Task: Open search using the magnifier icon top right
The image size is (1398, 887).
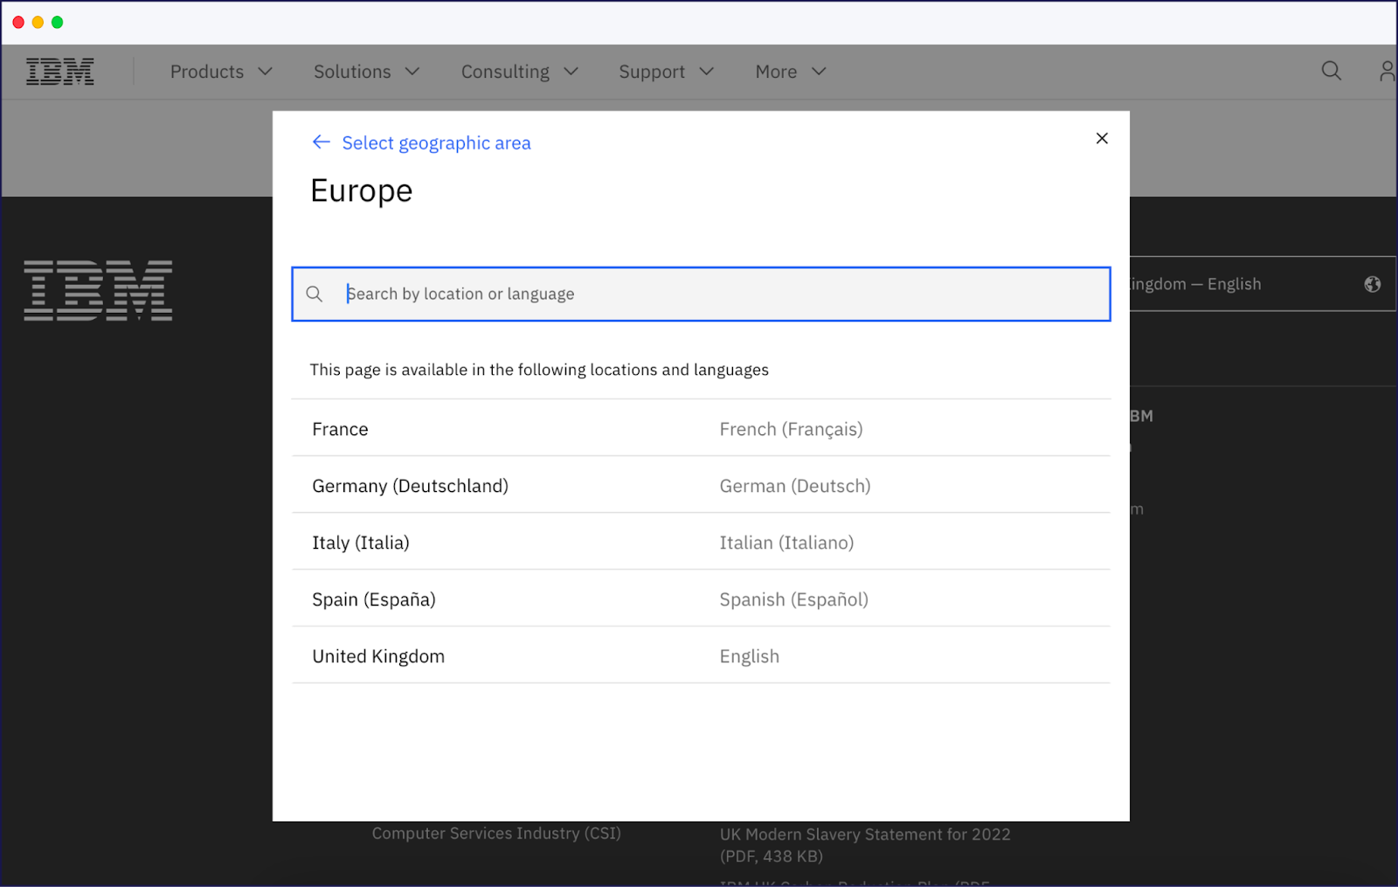Action: tap(1330, 71)
